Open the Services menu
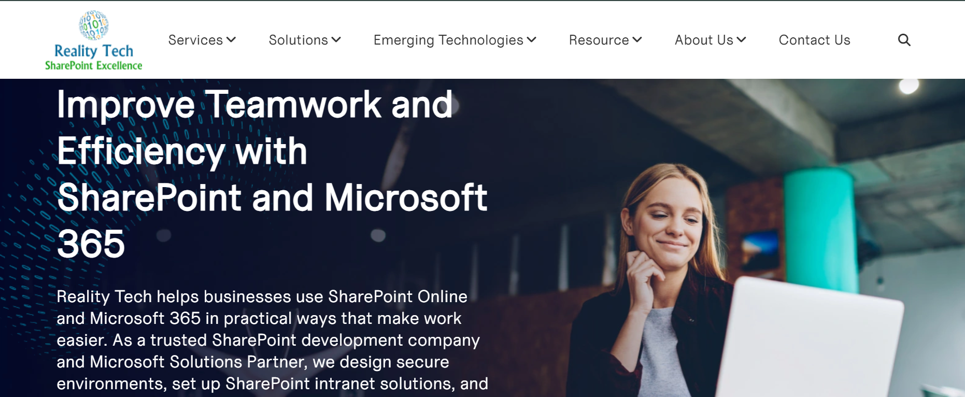 [202, 40]
